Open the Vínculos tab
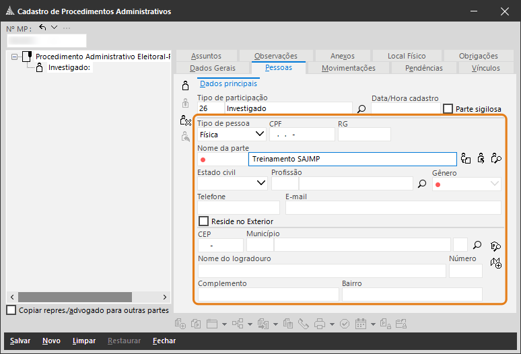 click(x=486, y=68)
